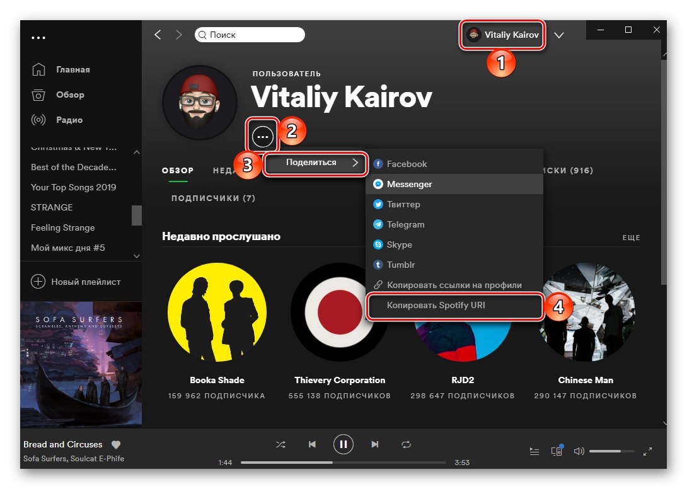Screen dimensions: 687x489
Task: Enable shuffle playback
Action: pos(280,444)
